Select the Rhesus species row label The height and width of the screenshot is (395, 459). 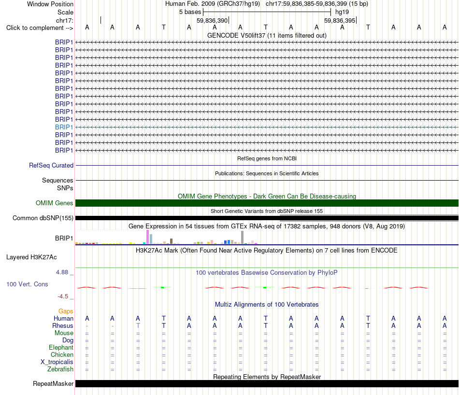tap(63, 325)
